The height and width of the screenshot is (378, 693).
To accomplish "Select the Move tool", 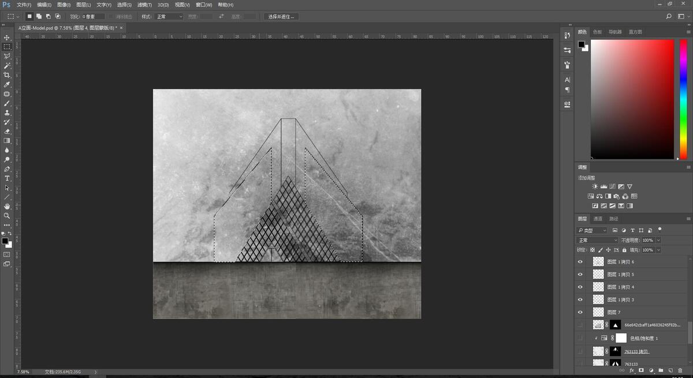I will [7, 38].
